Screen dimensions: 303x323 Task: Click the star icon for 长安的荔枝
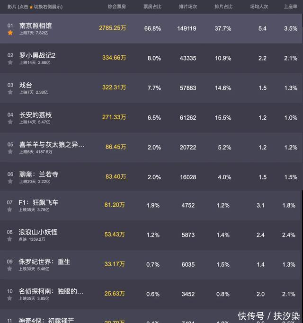point(10,122)
